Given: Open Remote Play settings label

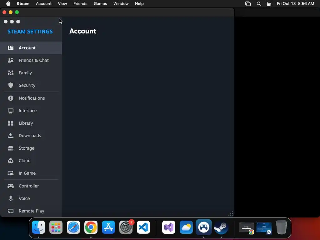Looking at the screenshot, I should click(x=32, y=211).
